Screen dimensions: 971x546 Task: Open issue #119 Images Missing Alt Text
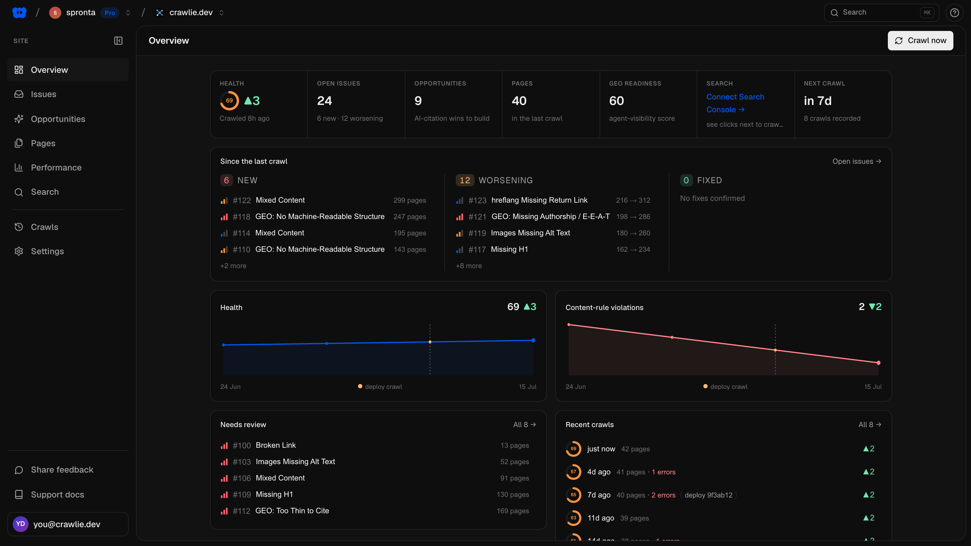coord(553,233)
